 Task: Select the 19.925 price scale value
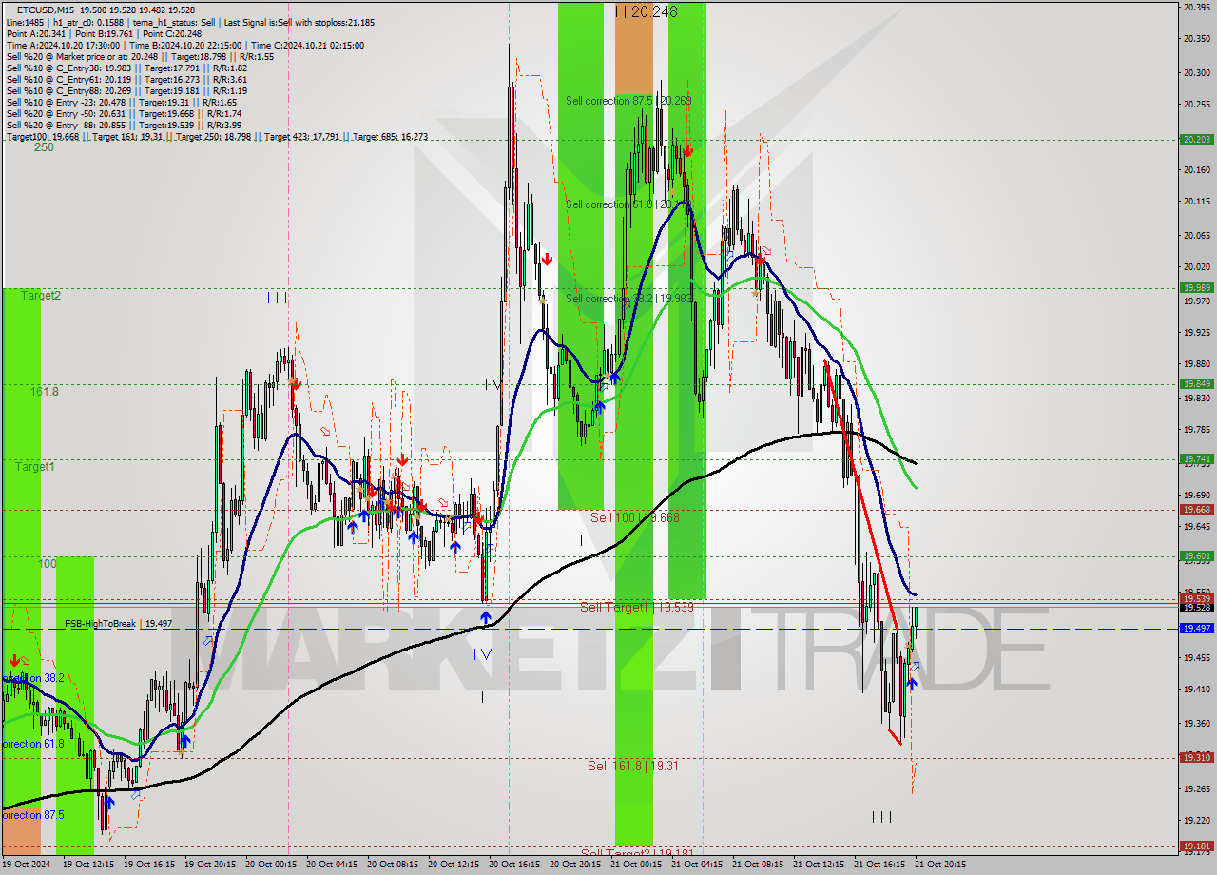[1196, 332]
